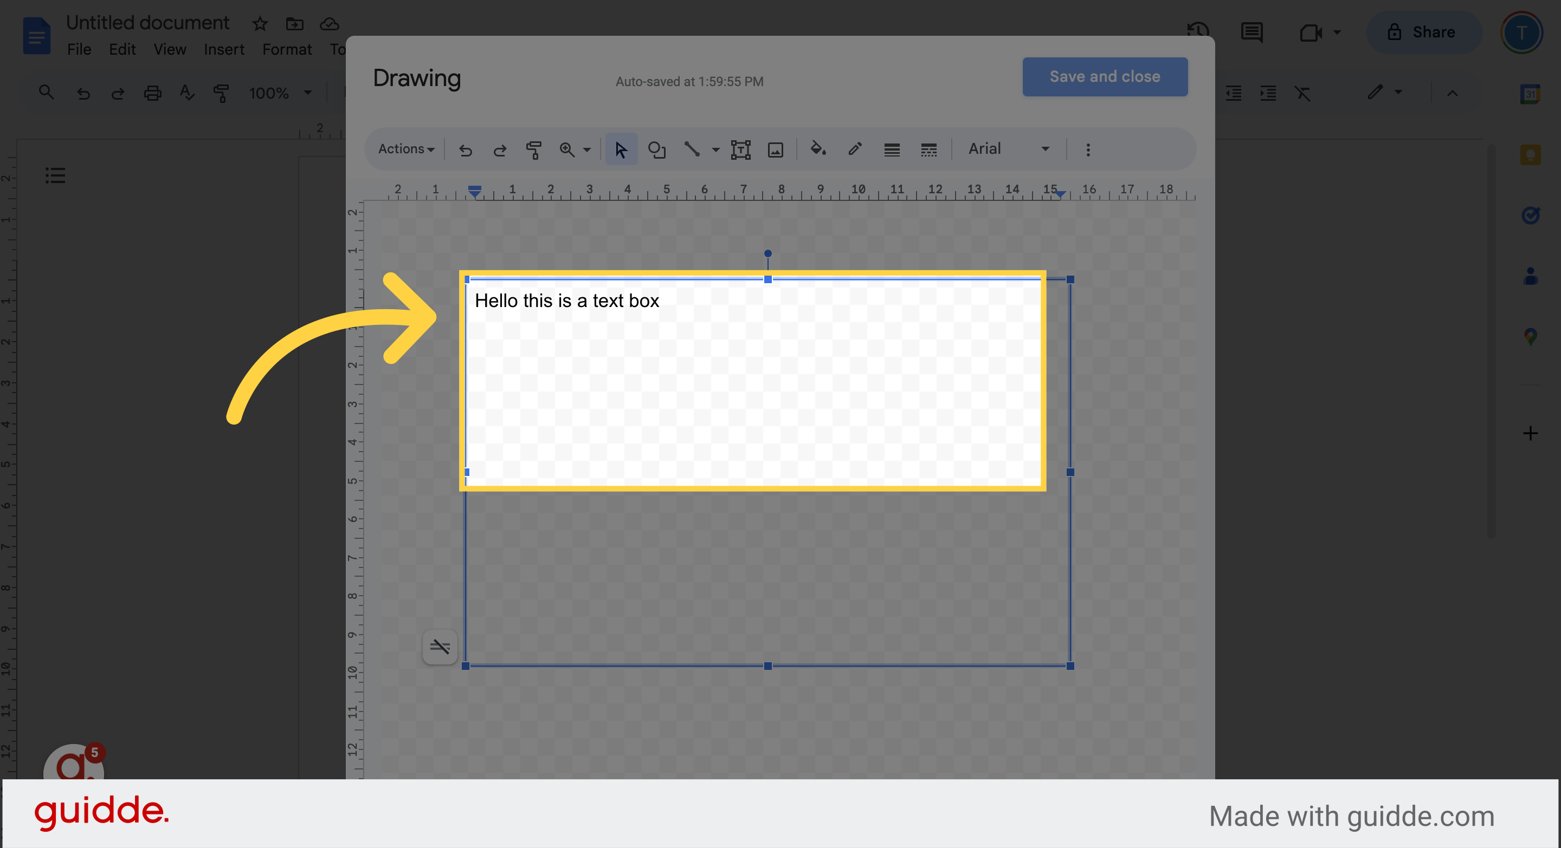Click Clear formatting icon

[1302, 93]
